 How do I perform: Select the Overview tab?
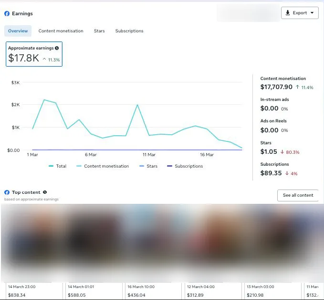tap(18, 31)
